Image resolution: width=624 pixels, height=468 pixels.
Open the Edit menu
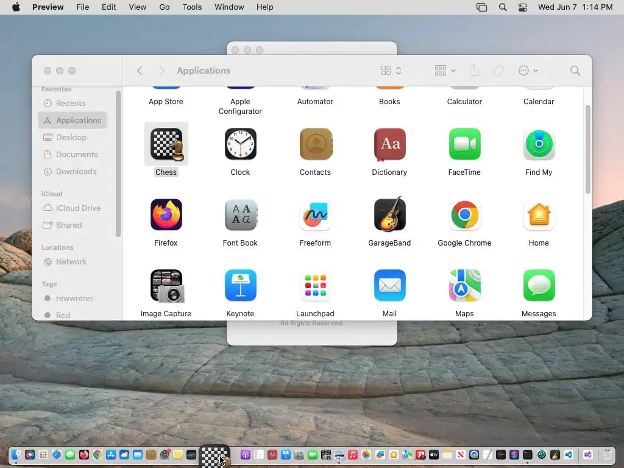pos(108,7)
